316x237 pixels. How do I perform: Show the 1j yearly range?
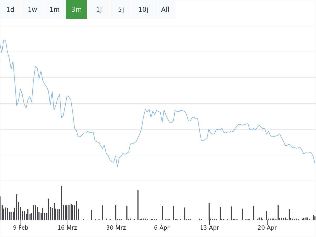pos(99,10)
